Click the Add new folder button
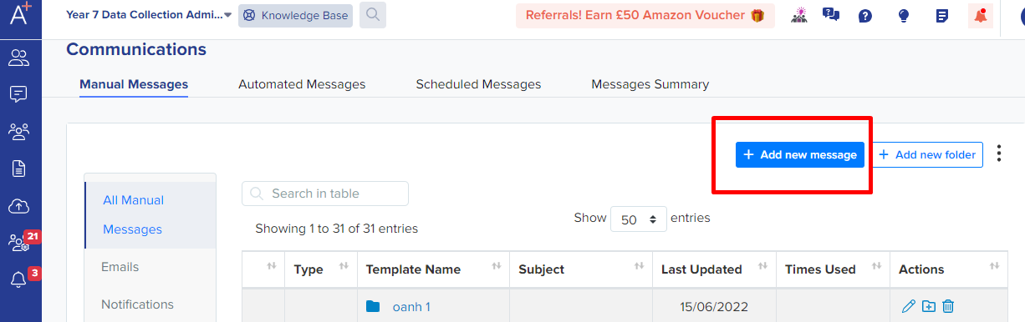The width and height of the screenshot is (1025, 322). 927,154
